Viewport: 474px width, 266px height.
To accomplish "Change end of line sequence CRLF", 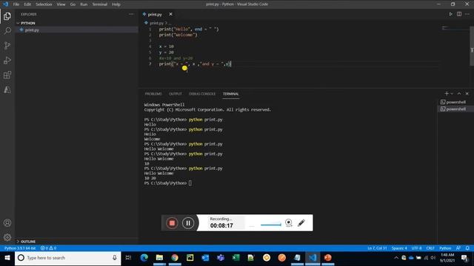I will [x=430, y=248].
